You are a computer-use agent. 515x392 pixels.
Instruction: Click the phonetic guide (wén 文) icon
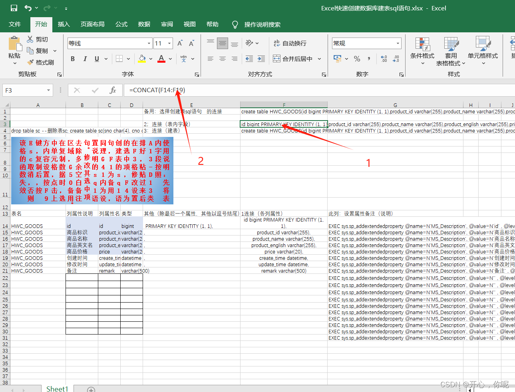(x=183, y=59)
